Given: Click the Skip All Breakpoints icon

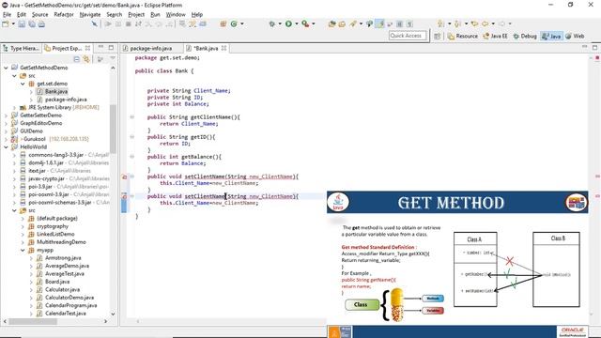Looking at the screenshot, I should click(94, 23).
